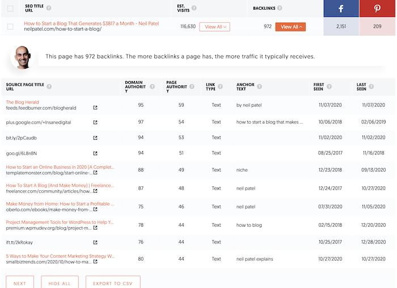Show help icon next to Backlinks header
Screen dimensions: 397x288
(x=280, y=8)
